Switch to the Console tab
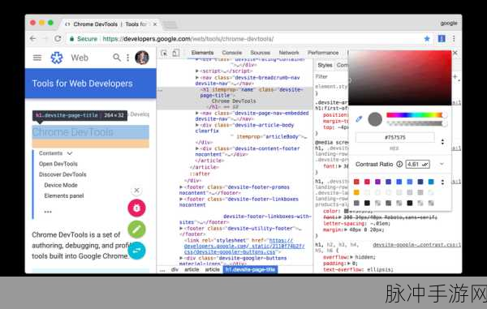 pyautogui.click(x=231, y=53)
